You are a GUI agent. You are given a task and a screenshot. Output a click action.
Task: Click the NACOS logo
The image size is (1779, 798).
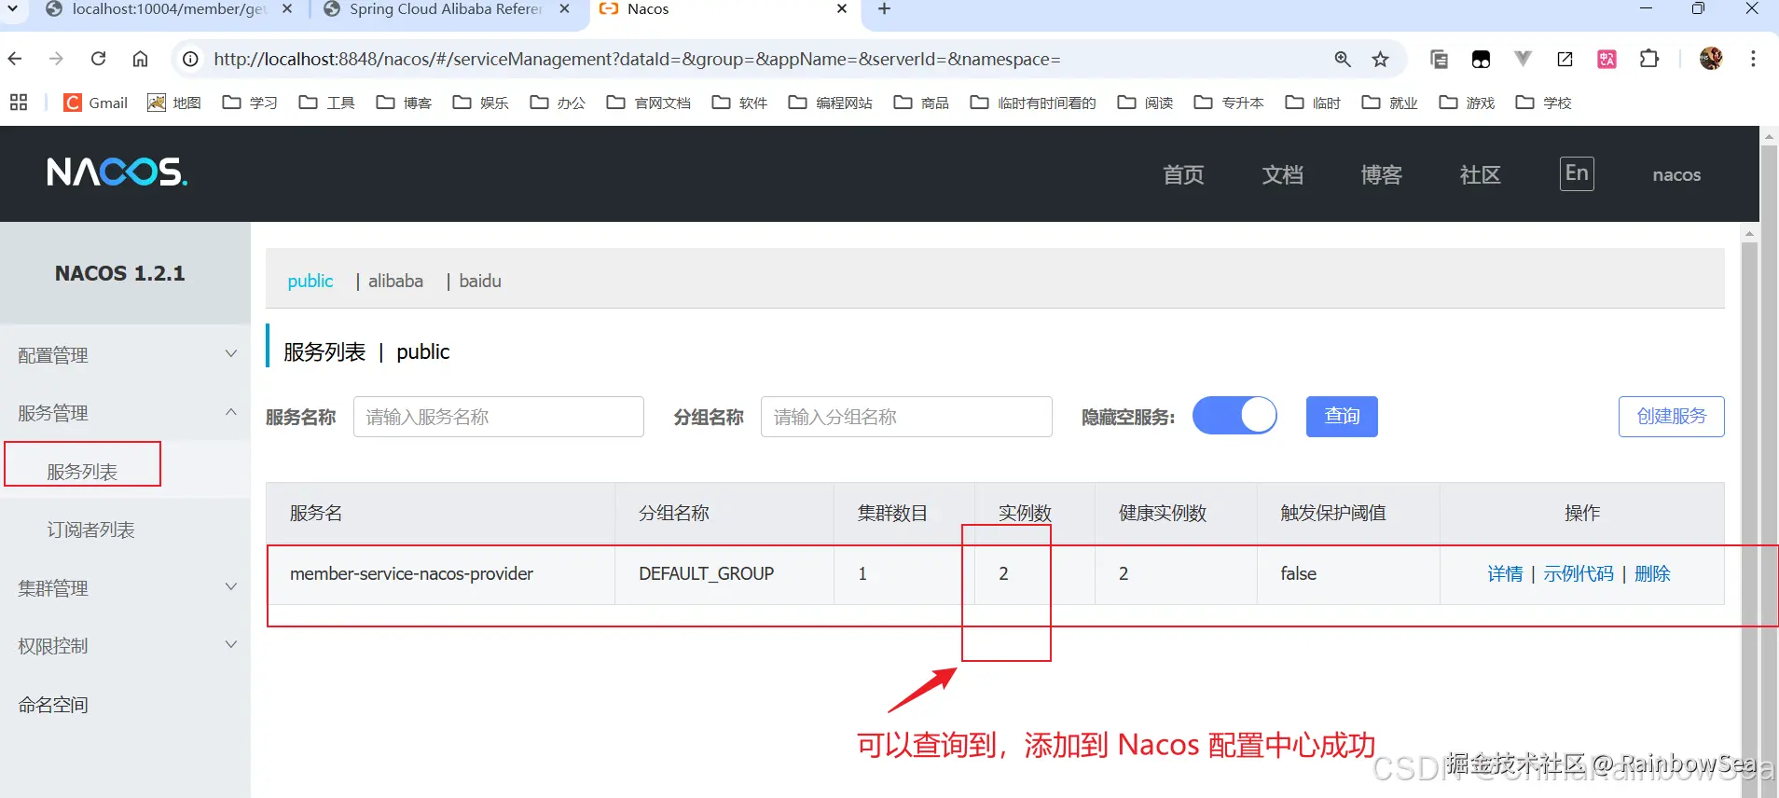pyautogui.click(x=117, y=172)
